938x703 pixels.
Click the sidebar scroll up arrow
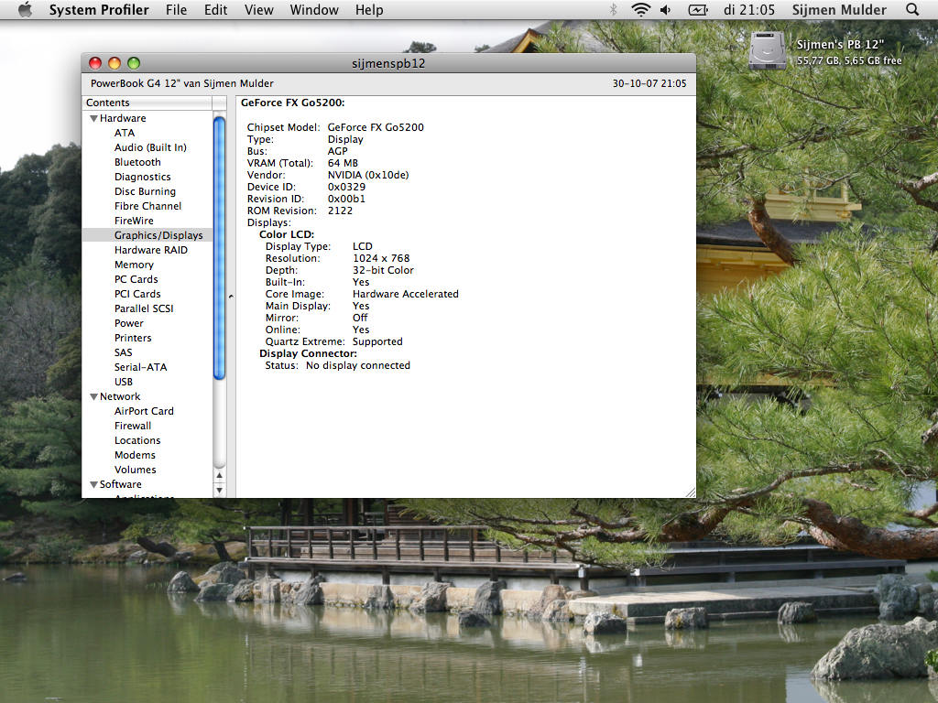point(220,476)
